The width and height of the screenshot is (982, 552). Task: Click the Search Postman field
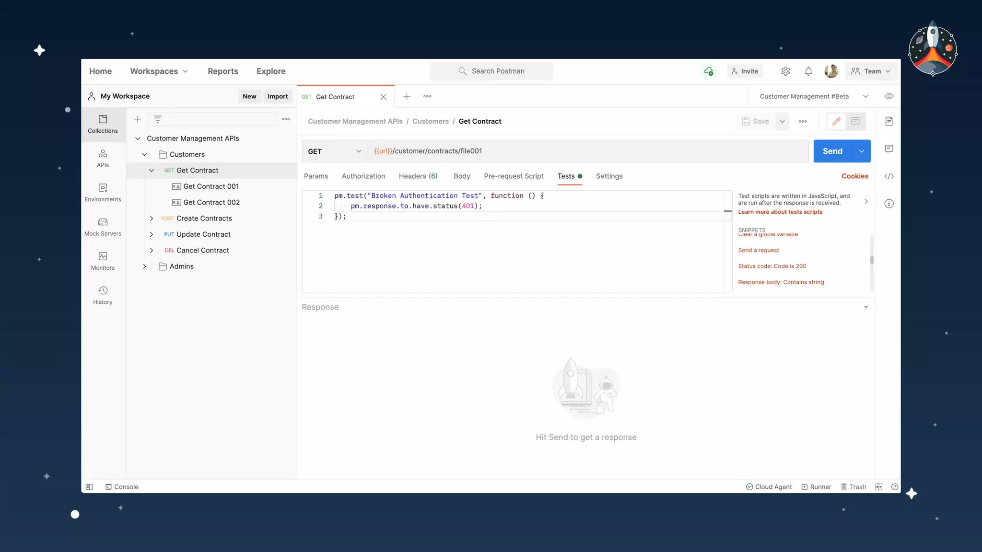[491, 71]
